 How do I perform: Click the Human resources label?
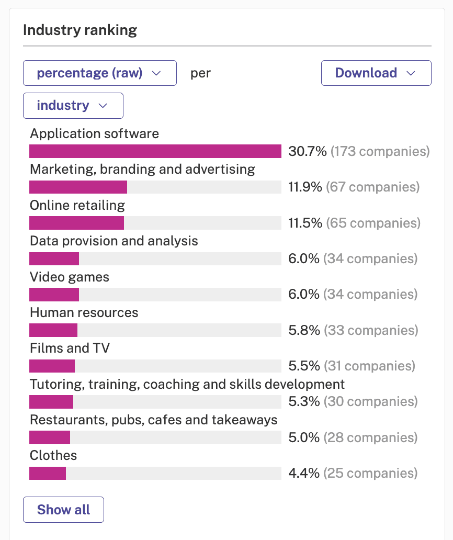pos(84,313)
